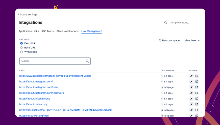Open about.instagram.com/team row's external icon
This screenshot has height=125, width=220.
coord(197,87)
